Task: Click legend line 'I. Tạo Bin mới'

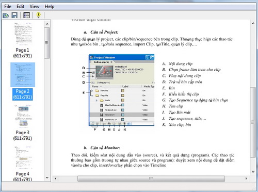Action: [176, 113]
